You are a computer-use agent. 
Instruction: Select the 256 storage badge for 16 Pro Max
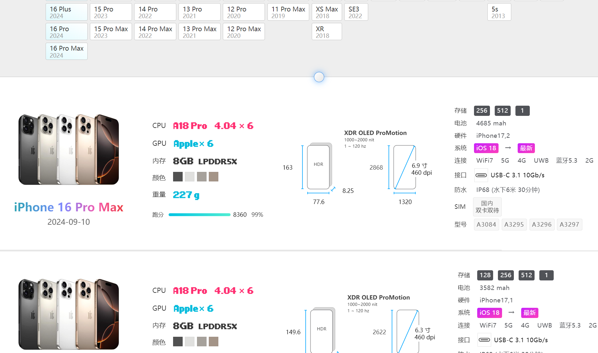tap(482, 111)
